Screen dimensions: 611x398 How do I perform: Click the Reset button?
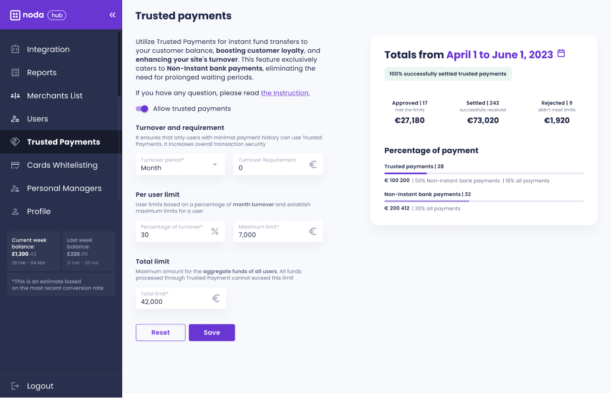[x=161, y=333]
